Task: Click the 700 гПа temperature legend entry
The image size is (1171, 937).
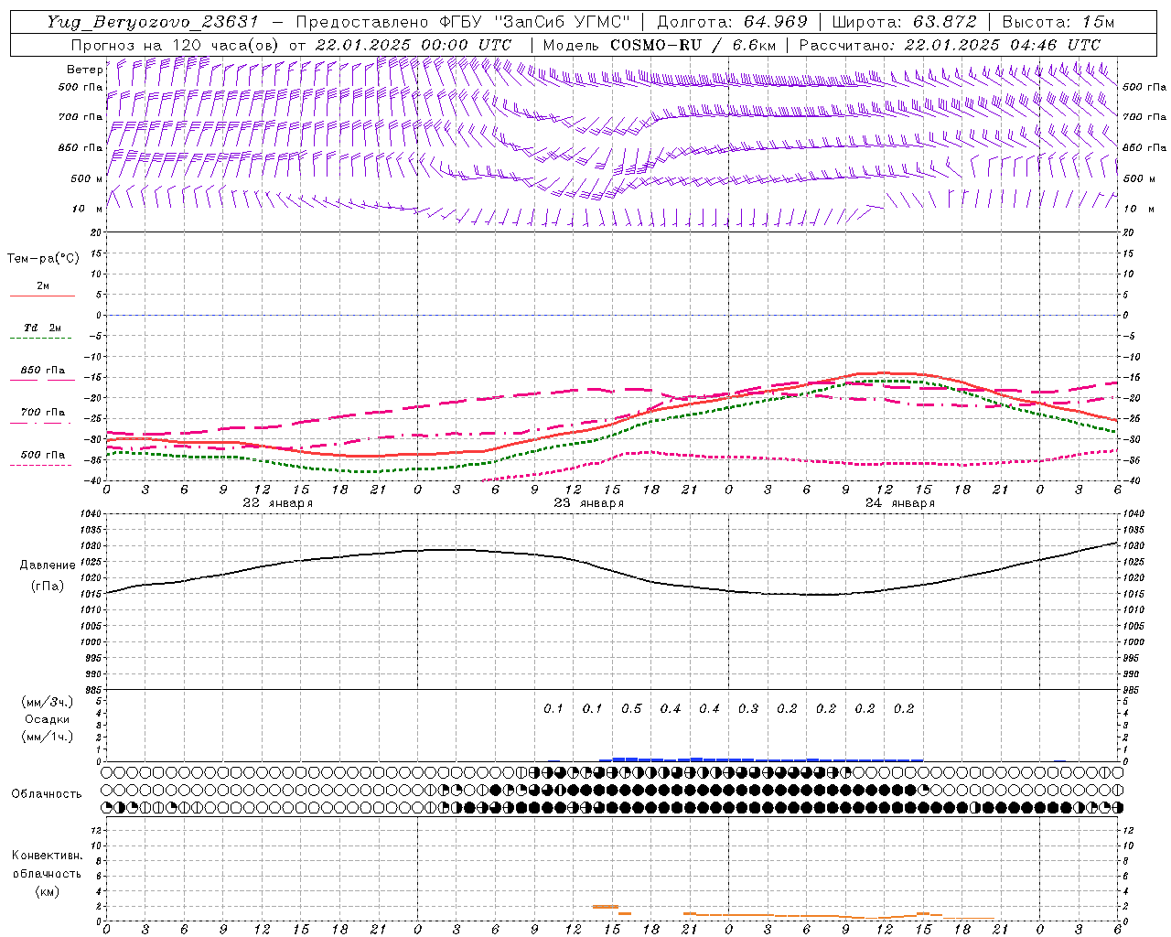Action: 42,413
